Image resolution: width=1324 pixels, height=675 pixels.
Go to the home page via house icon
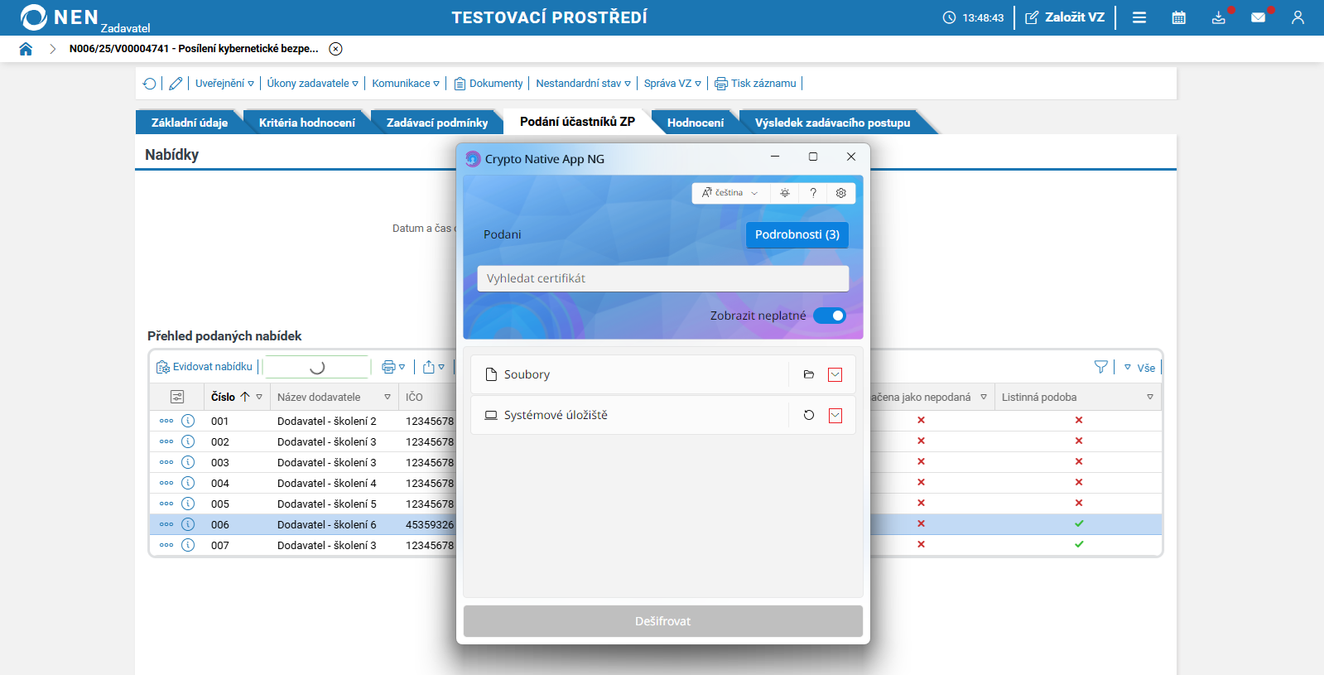coord(26,49)
